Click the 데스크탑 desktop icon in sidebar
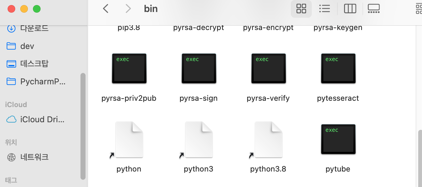Screen dimensions: 422x187 (11, 64)
